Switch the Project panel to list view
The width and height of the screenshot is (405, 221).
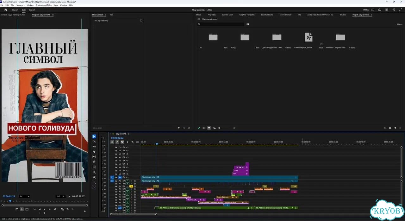tap(204, 128)
